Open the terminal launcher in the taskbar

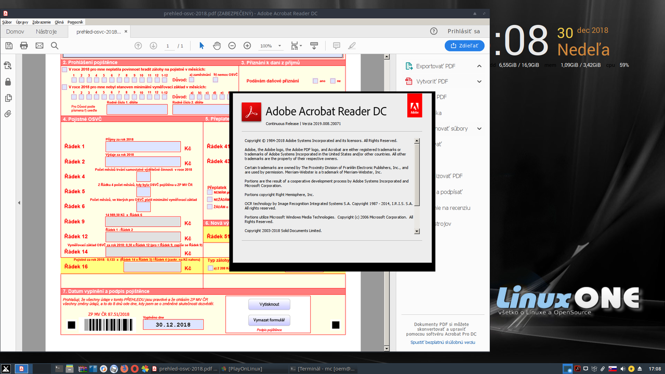[59, 369]
